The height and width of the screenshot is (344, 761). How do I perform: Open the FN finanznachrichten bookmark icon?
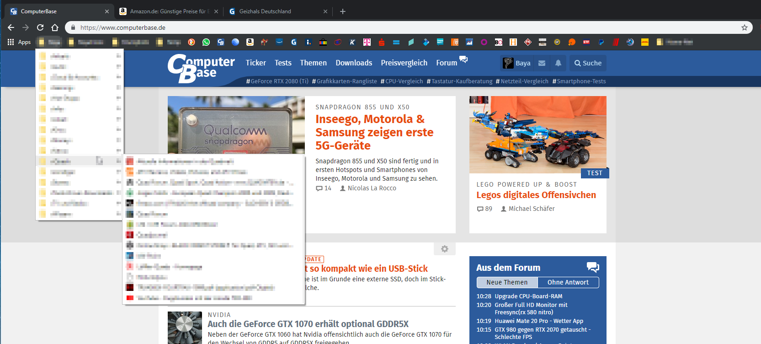(528, 42)
